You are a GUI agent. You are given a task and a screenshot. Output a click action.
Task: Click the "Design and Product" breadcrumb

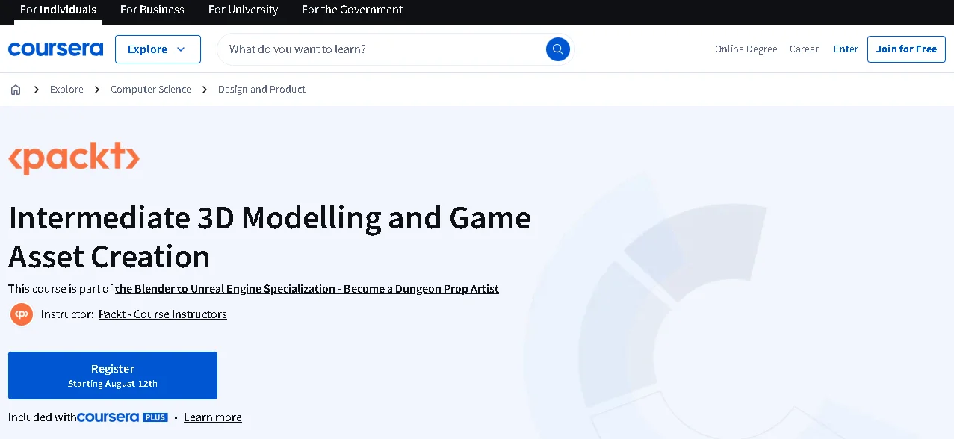click(x=261, y=89)
